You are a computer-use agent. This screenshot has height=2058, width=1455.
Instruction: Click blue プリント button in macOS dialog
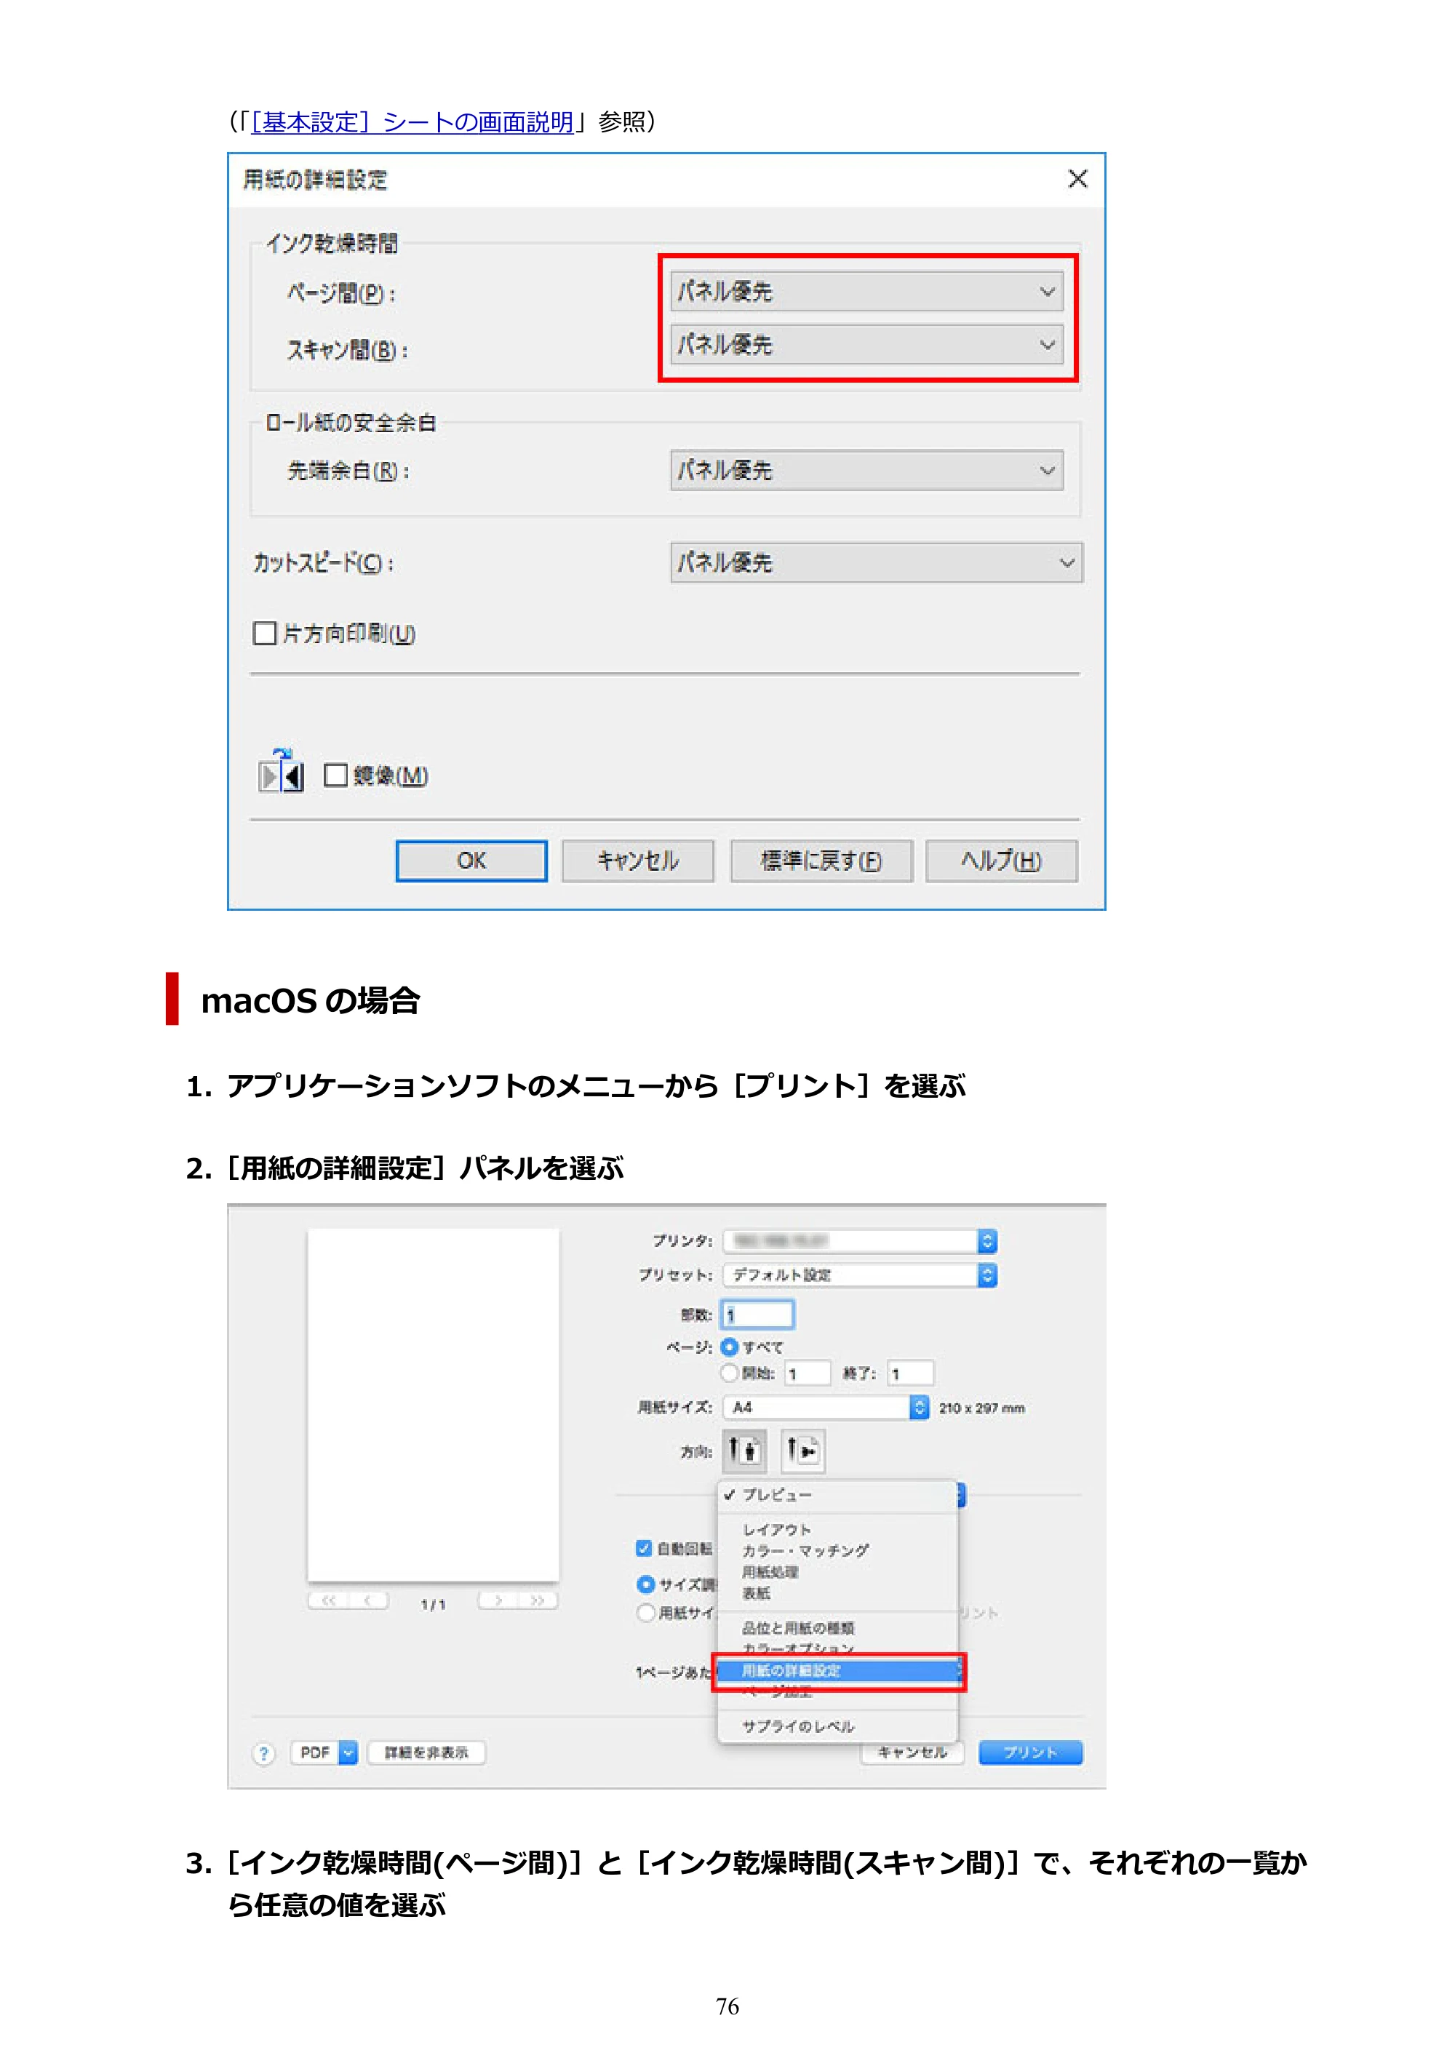1030,1752
